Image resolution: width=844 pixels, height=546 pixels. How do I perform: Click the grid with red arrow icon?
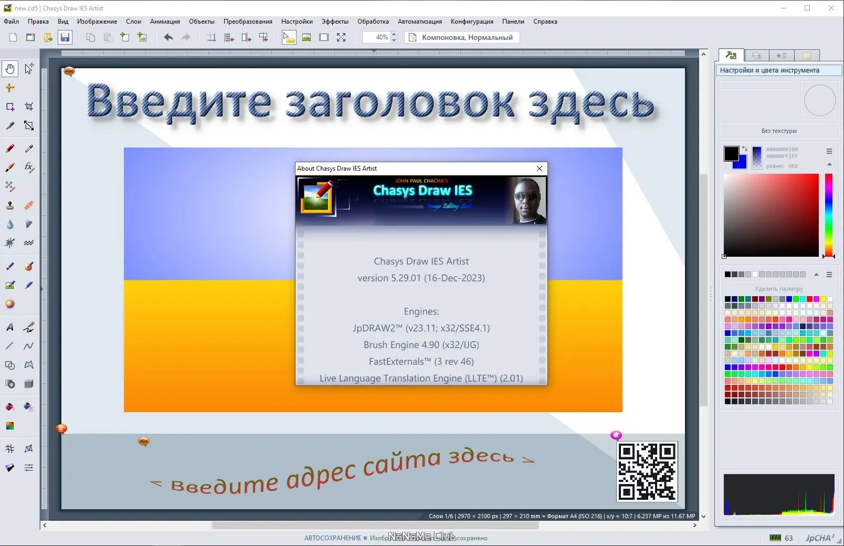(229, 37)
